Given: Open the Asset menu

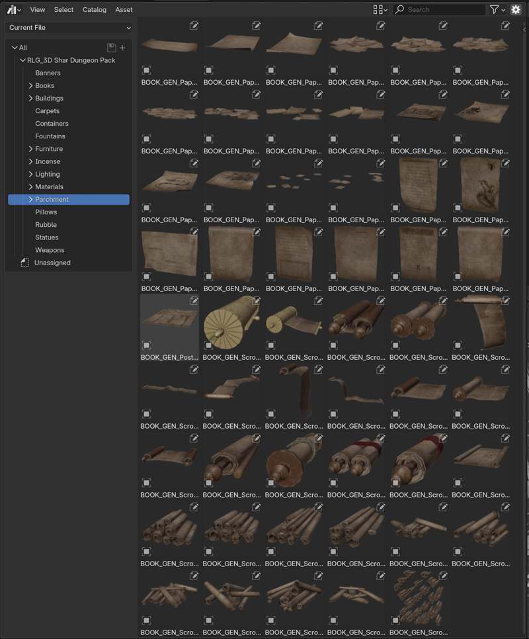Looking at the screenshot, I should (124, 9).
